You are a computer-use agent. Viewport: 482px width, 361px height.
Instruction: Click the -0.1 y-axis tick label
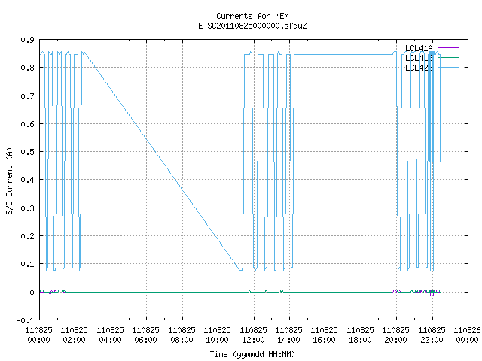pyautogui.click(x=25, y=320)
